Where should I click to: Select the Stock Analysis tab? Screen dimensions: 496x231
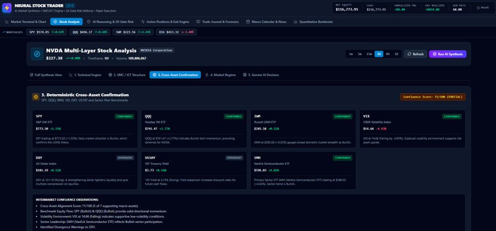click(67, 22)
